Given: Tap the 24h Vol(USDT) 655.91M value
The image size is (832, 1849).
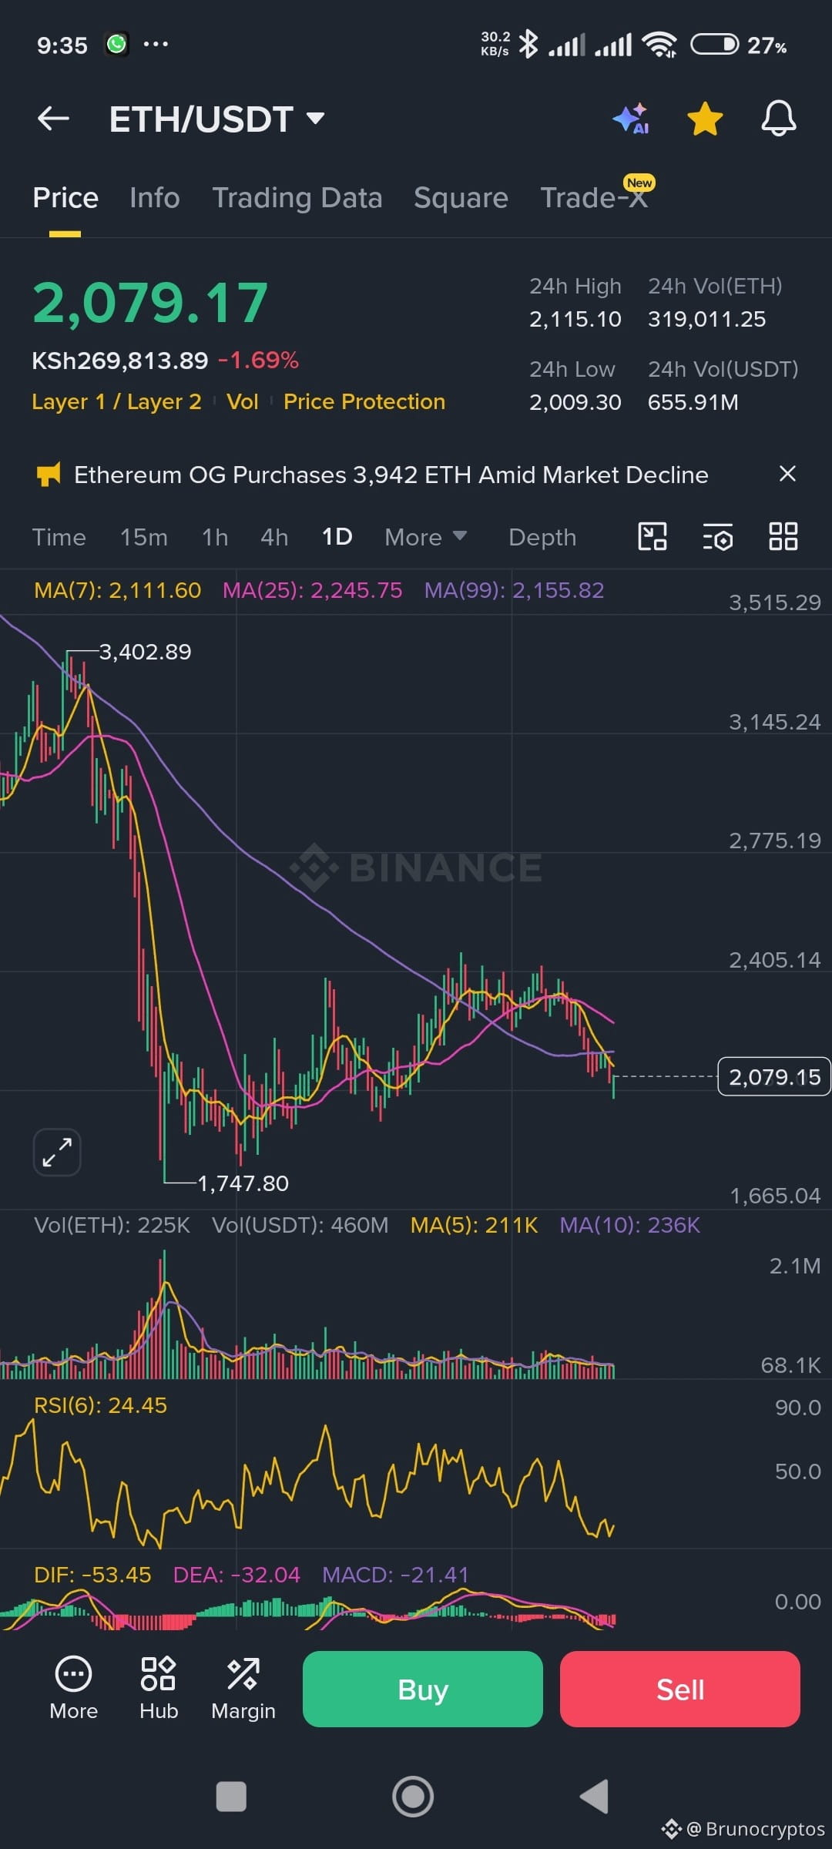Looking at the screenshot, I should 693,402.
